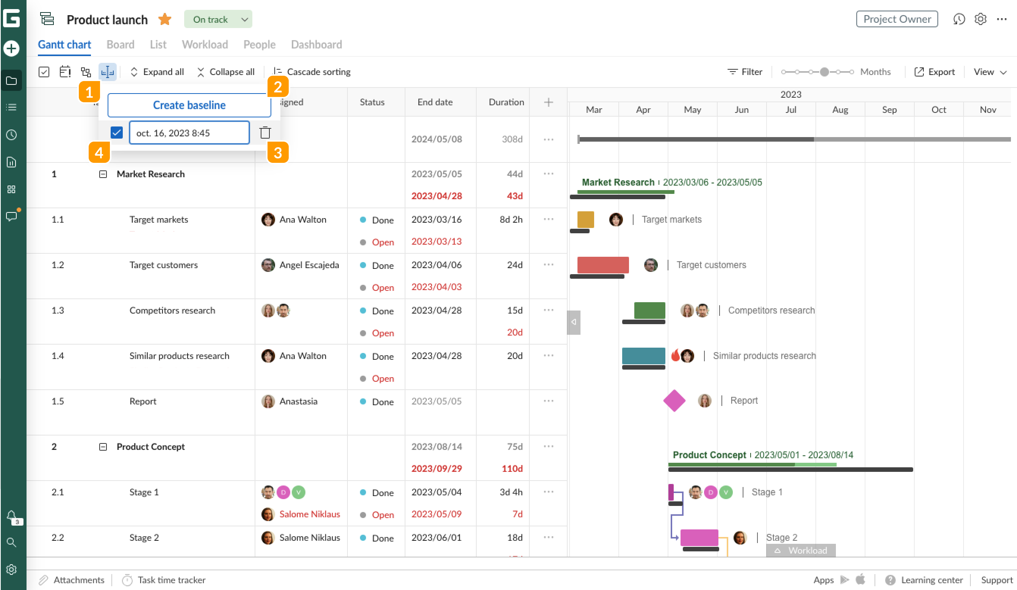Click the Project Owner button
This screenshot has width=1017, height=590.
pos(897,19)
